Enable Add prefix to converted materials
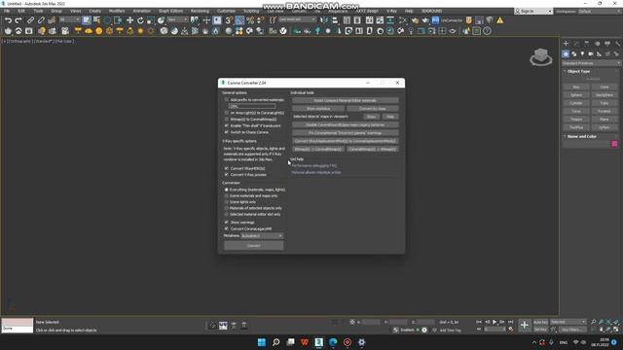623x350 pixels. [227, 99]
